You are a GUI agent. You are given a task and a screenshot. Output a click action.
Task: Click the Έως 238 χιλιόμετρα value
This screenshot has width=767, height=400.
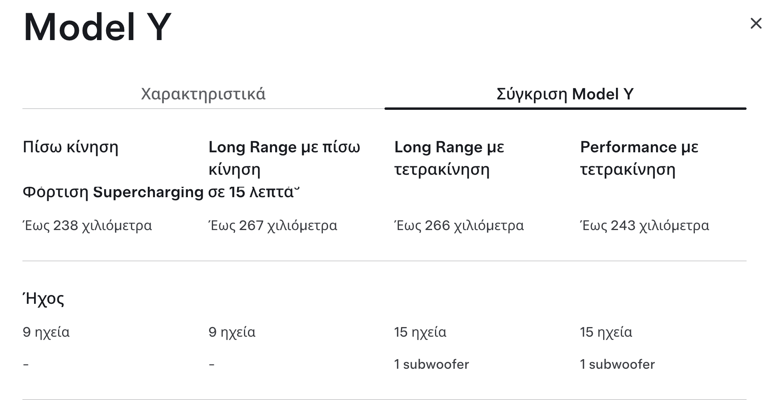(x=87, y=226)
